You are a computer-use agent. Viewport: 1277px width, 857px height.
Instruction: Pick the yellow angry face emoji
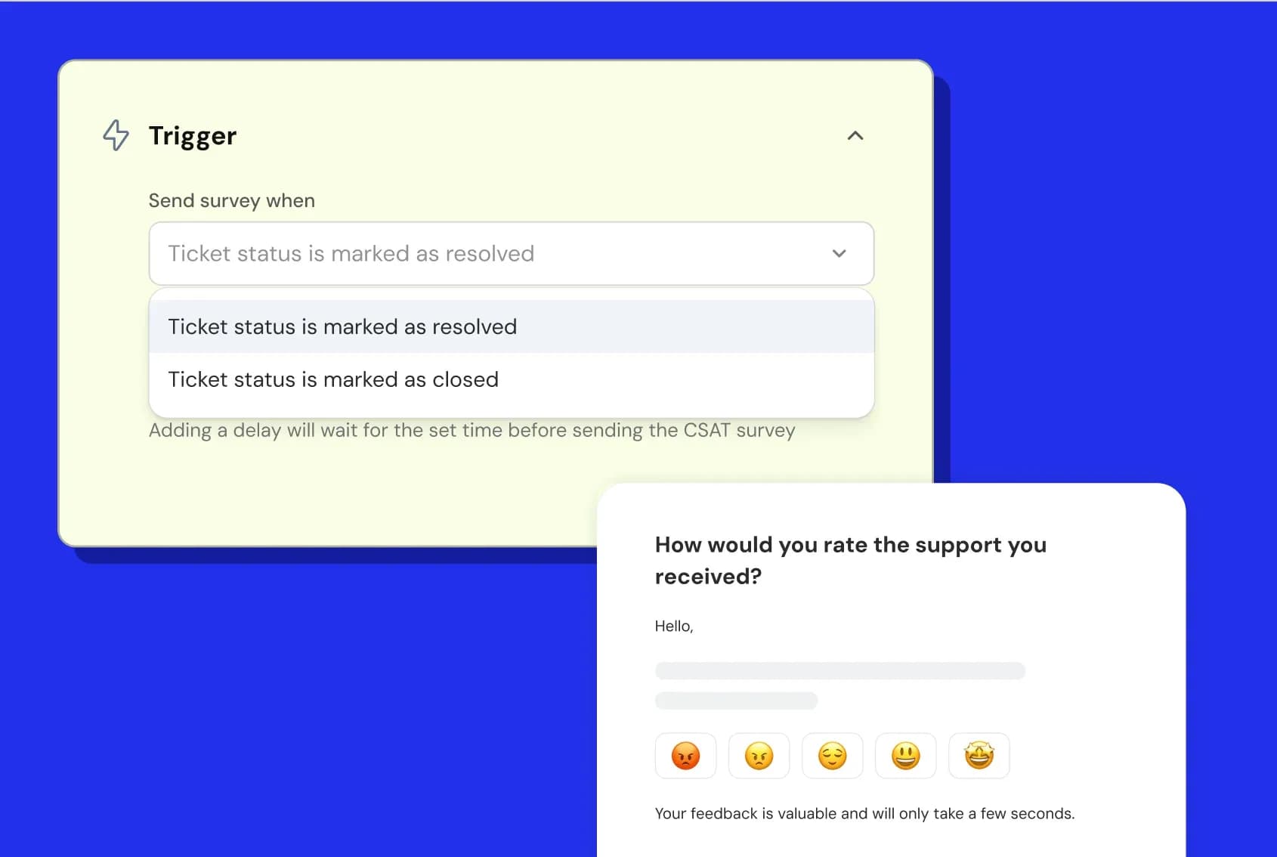759,756
